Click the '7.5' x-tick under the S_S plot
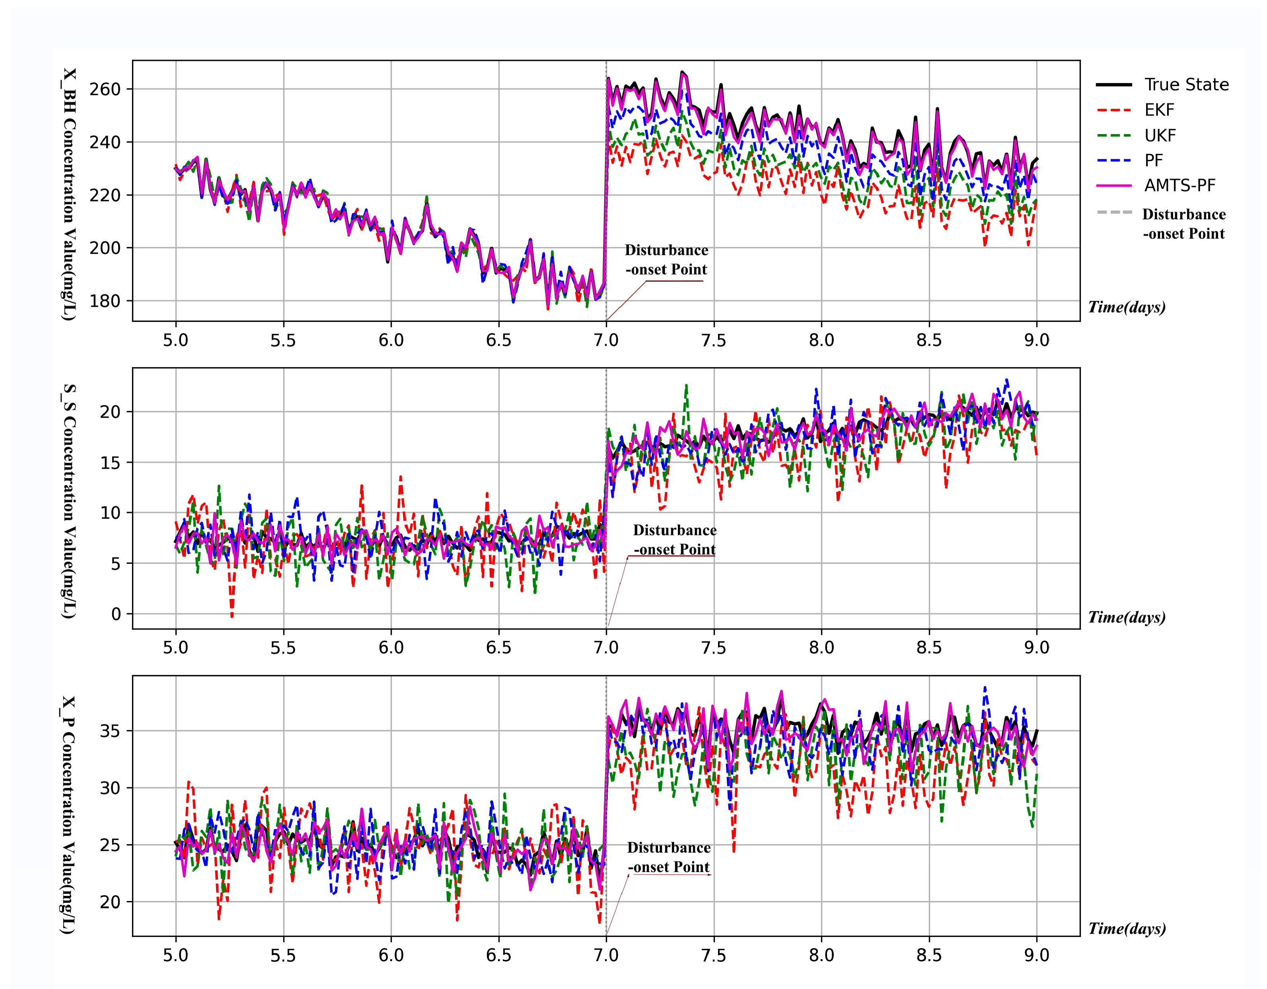1267x989 pixels. click(714, 648)
